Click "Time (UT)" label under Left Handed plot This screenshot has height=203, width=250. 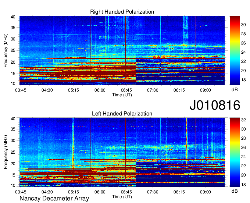[122, 197]
